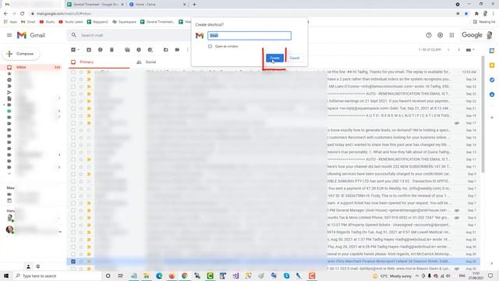
Task: Open Chrome three-dot customize menu
Action: pos(494,14)
